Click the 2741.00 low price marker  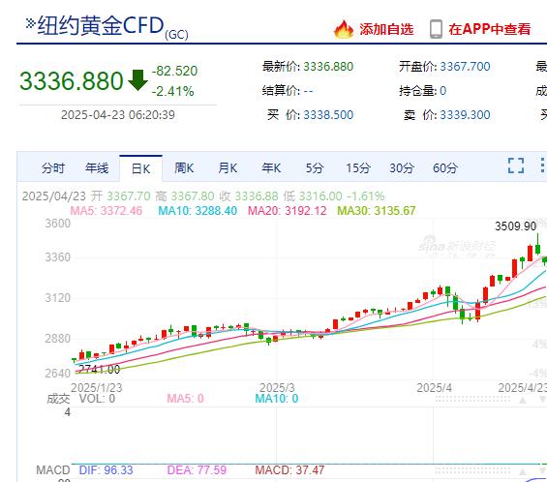pyautogui.click(x=99, y=369)
